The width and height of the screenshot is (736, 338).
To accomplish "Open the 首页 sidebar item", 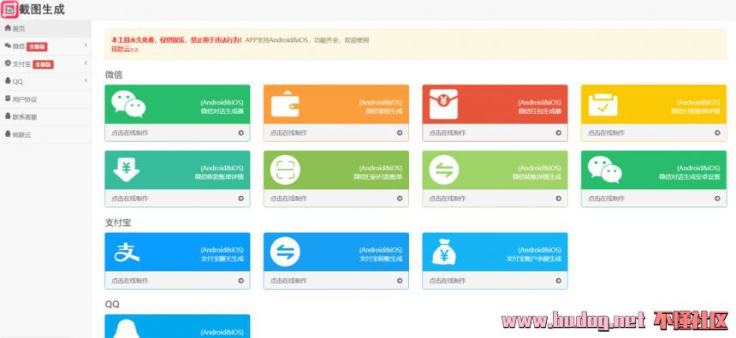I will coord(45,28).
